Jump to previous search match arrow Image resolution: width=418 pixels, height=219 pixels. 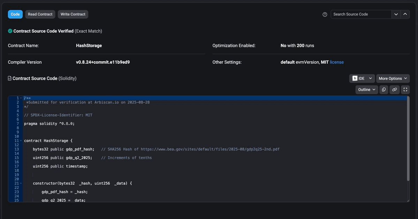click(405, 14)
